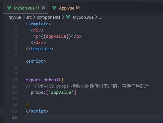Click Vue icon on MySon.vue tab
Viewport: 163px width, 123px height.
click(9, 8)
